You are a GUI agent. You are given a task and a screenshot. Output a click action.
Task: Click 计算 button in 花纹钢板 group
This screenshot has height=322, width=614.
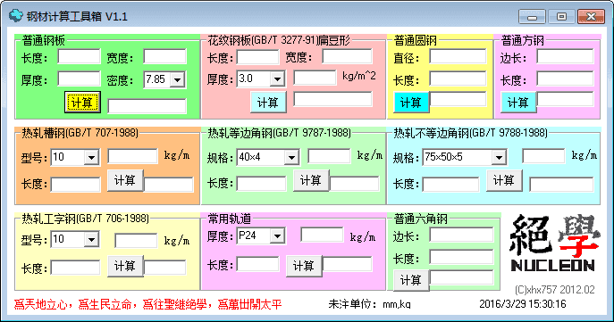268,103
